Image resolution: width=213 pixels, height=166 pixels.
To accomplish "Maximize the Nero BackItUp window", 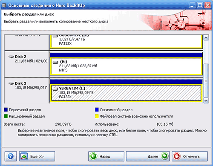I will tap(200, 6).
